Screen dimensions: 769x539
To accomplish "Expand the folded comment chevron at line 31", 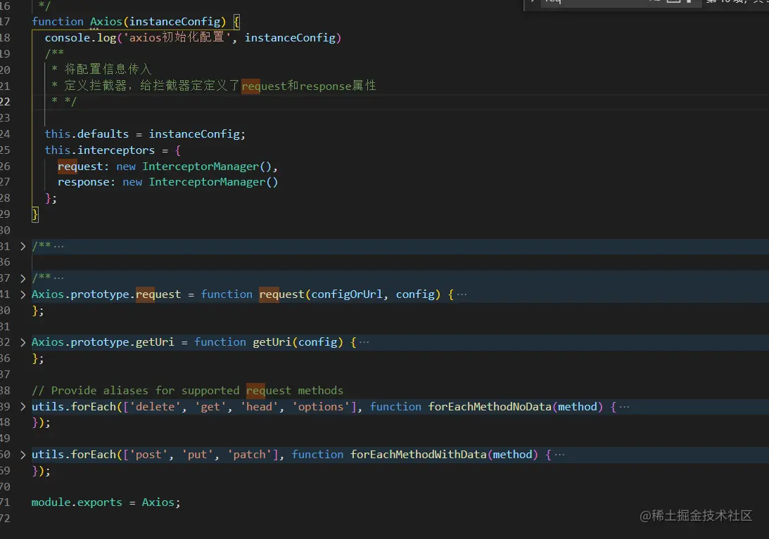I will click(23, 246).
